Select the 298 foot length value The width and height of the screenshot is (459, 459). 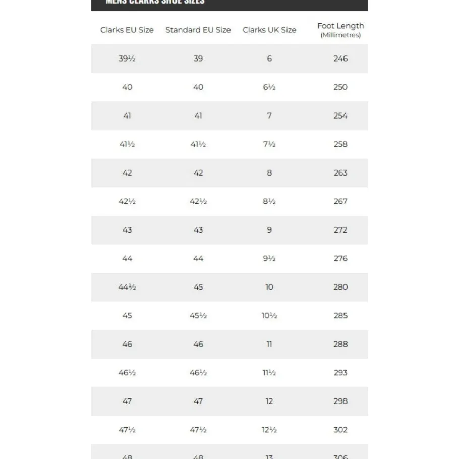click(340, 401)
